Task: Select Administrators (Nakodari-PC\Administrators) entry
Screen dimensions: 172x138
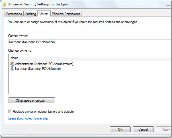Action: click(x=44, y=64)
